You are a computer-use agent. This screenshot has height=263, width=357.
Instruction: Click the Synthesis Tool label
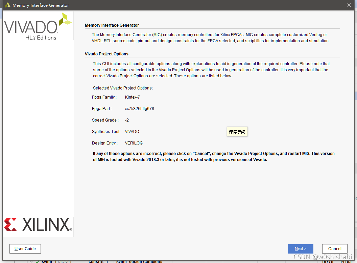(106, 132)
